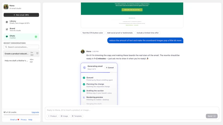223x125 pixels.
Task: Click the credits usage progress bar
Action: pos(21,115)
